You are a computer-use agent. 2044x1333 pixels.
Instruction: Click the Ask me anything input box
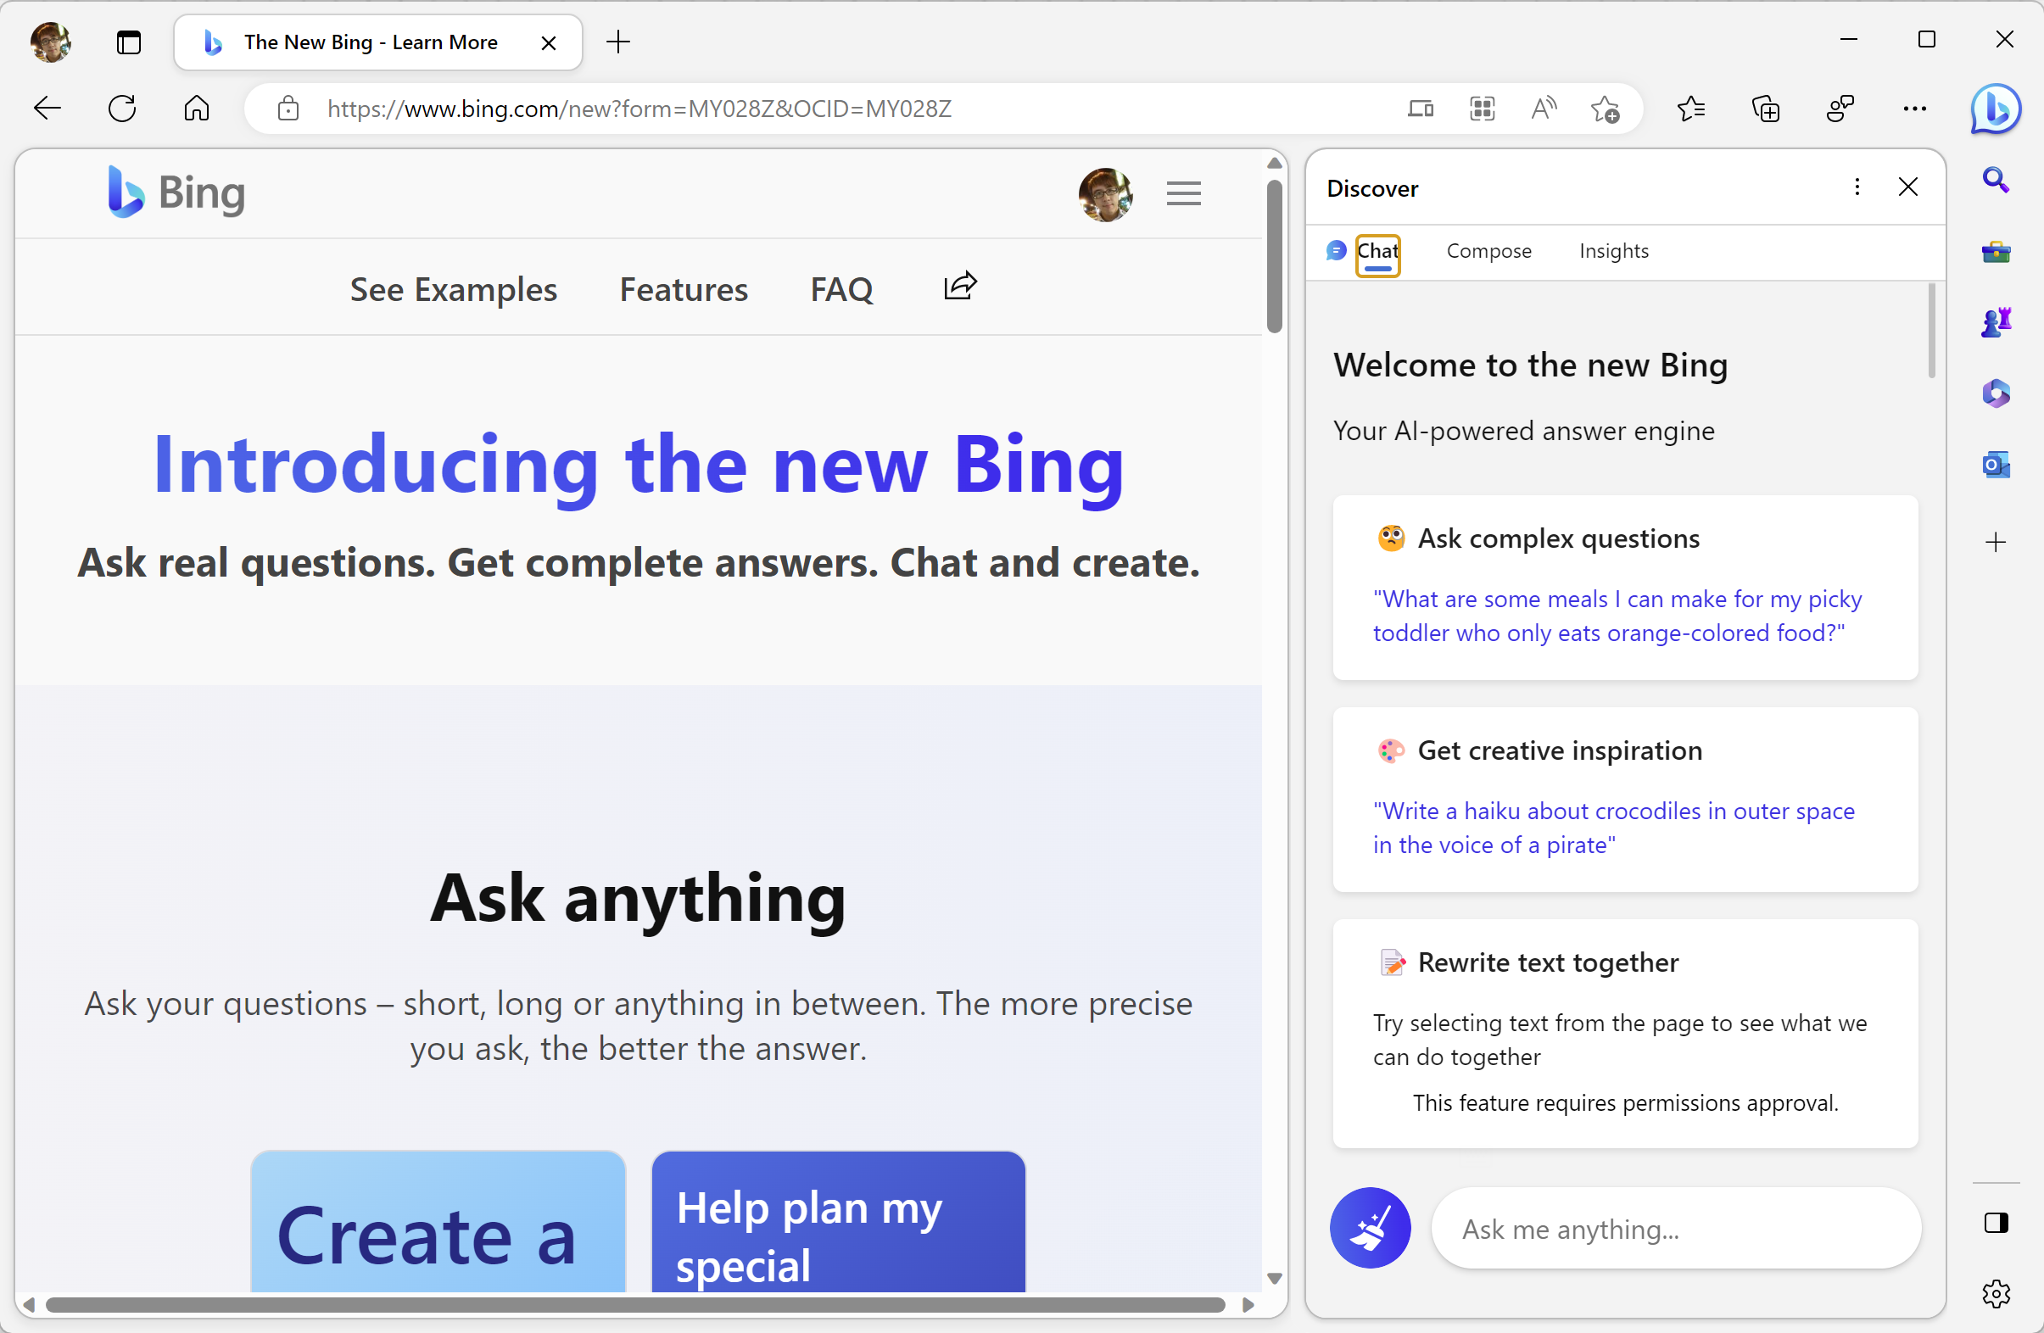[x=1675, y=1229]
